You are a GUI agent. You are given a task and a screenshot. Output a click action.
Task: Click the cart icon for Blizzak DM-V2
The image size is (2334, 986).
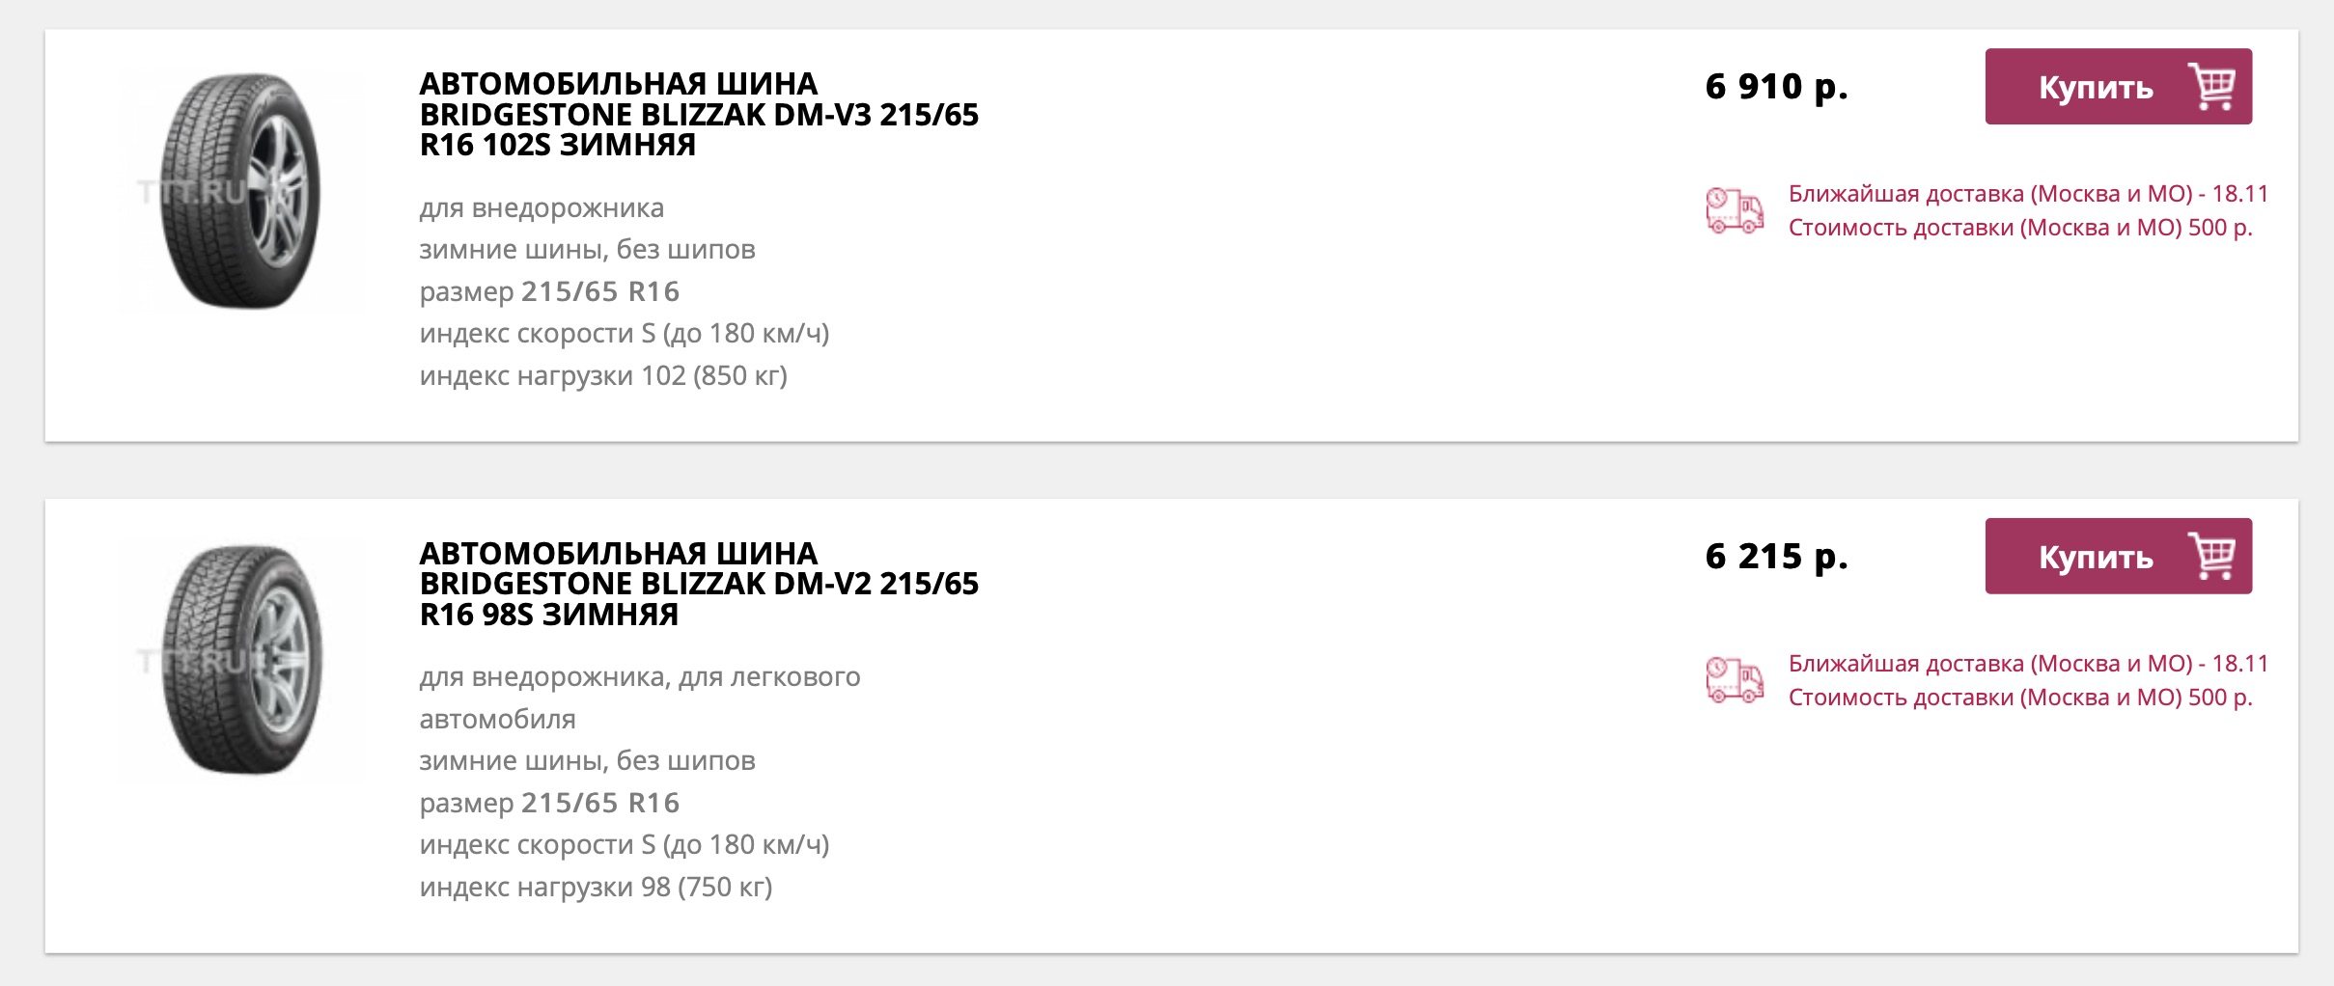(x=2210, y=557)
